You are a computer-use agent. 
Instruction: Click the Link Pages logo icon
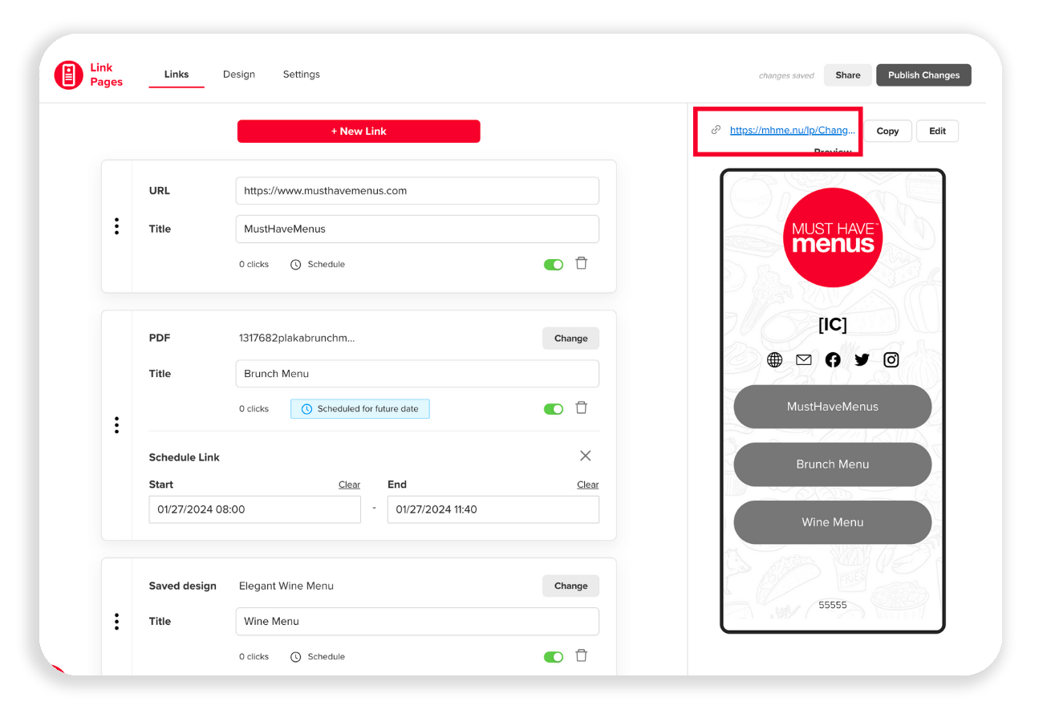pyautogui.click(x=69, y=75)
